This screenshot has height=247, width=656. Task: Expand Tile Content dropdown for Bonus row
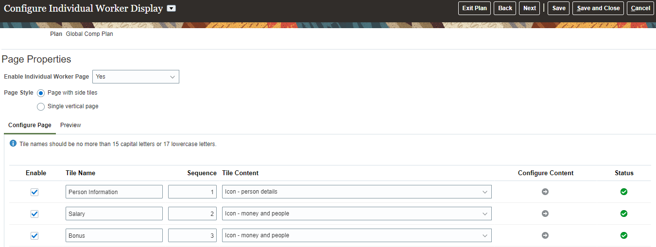(x=484, y=236)
